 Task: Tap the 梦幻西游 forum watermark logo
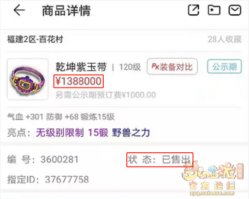point(213,179)
